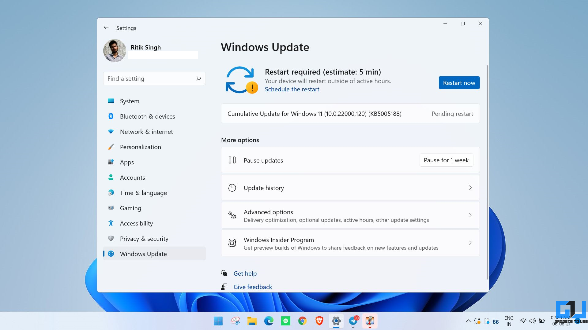The image size is (588, 330).
Task: Click the Advanced options gears icon
Action: (x=232, y=215)
